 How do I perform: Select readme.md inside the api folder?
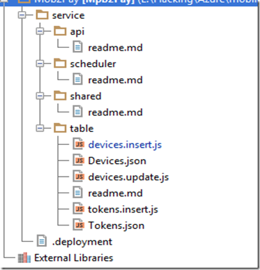(115, 47)
